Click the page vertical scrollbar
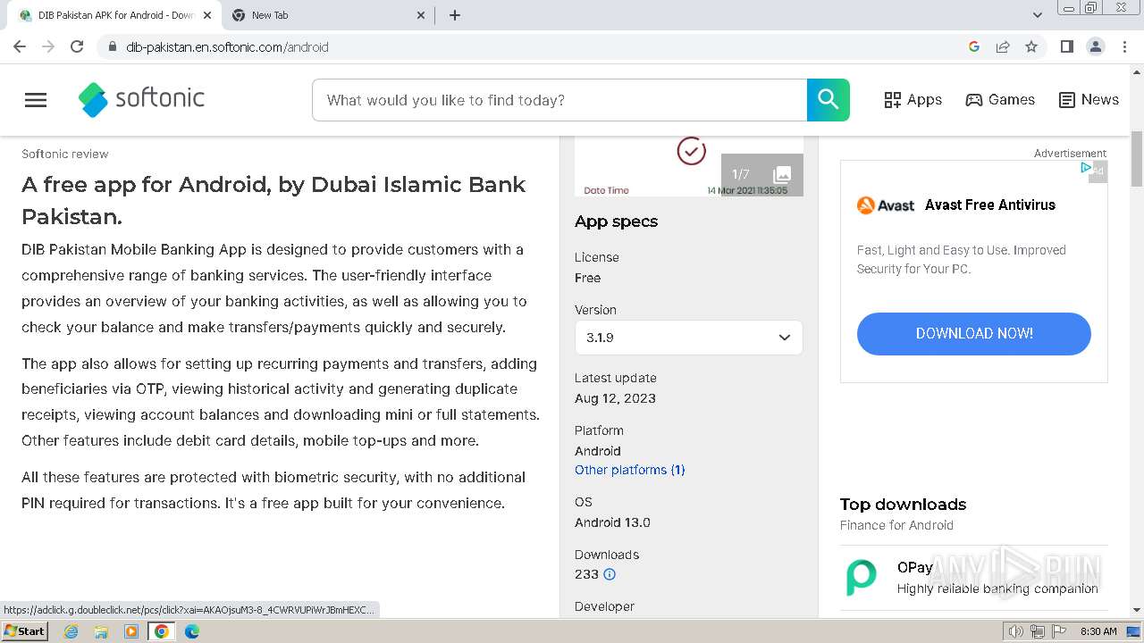This screenshot has height=643, width=1144. pyautogui.click(x=1137, y=159)
